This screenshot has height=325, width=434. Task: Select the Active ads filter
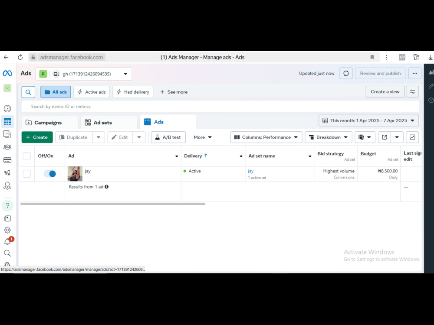(92, 92)
